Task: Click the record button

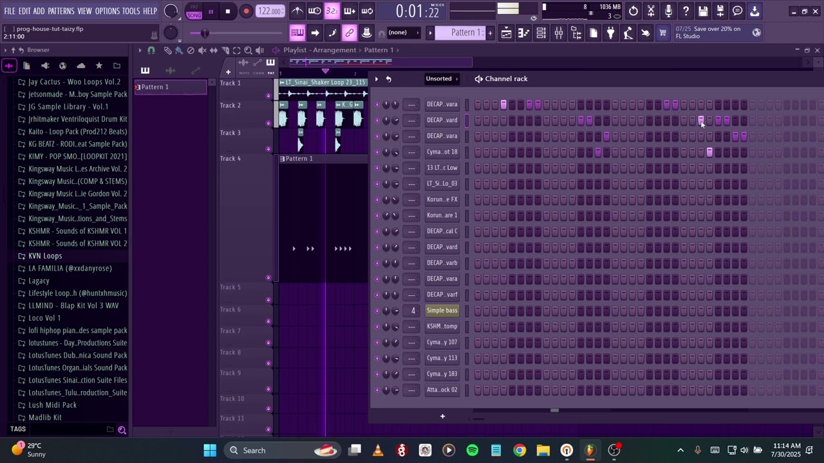Action: pos(246,12)
